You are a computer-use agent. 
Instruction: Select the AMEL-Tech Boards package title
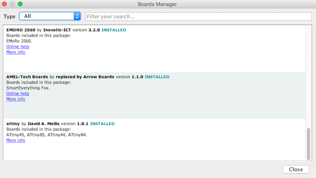pos(27,77)
